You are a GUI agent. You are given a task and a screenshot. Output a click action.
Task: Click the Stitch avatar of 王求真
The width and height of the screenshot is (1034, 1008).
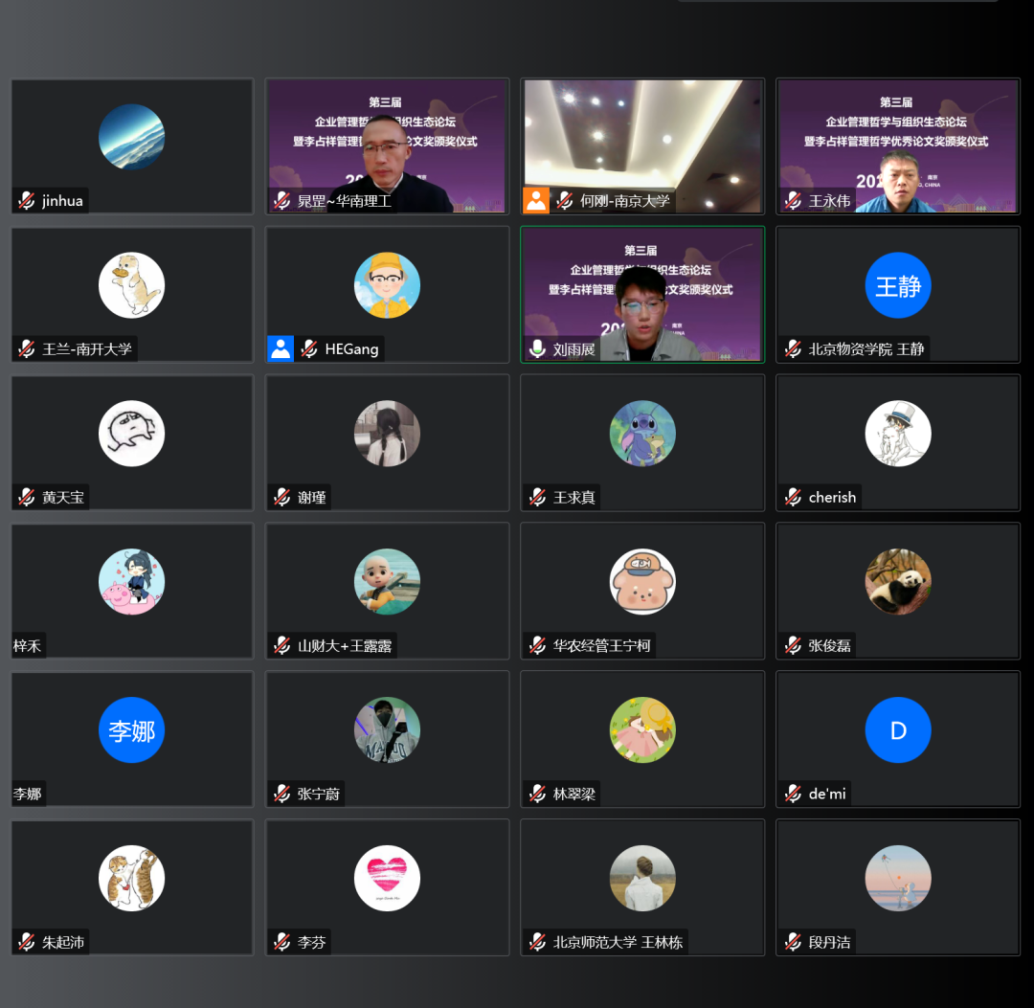[x=642, y=434]
